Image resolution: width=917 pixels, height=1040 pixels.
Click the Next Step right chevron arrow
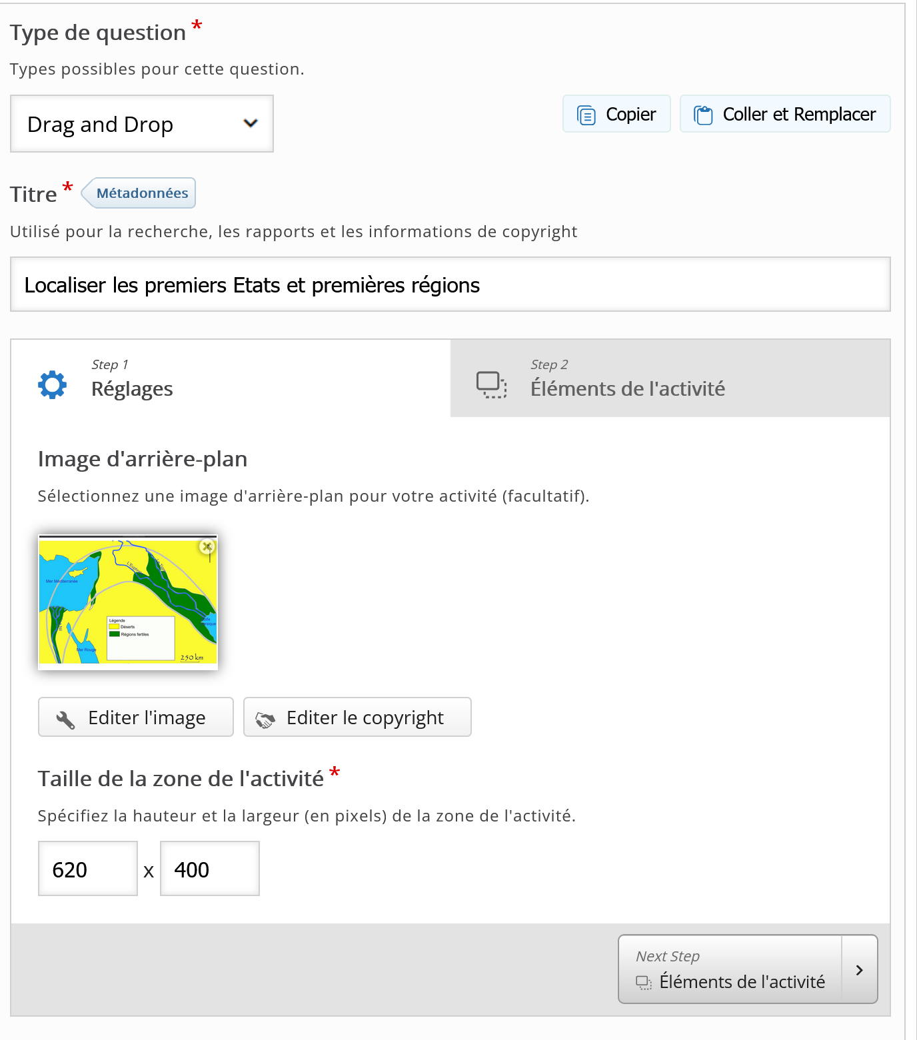tap(860, 970)
